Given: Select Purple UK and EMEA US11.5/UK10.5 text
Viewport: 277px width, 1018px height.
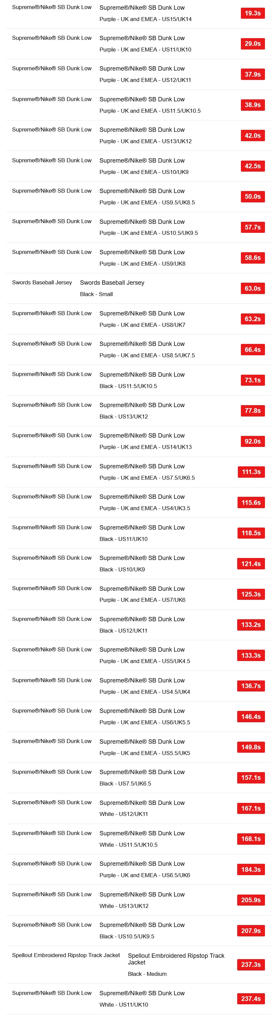Looking at the screenshot, I should 150,111.
